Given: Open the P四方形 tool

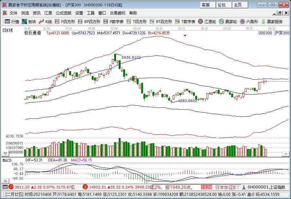Looking at the screenshot, I should [x=65, y=22].
